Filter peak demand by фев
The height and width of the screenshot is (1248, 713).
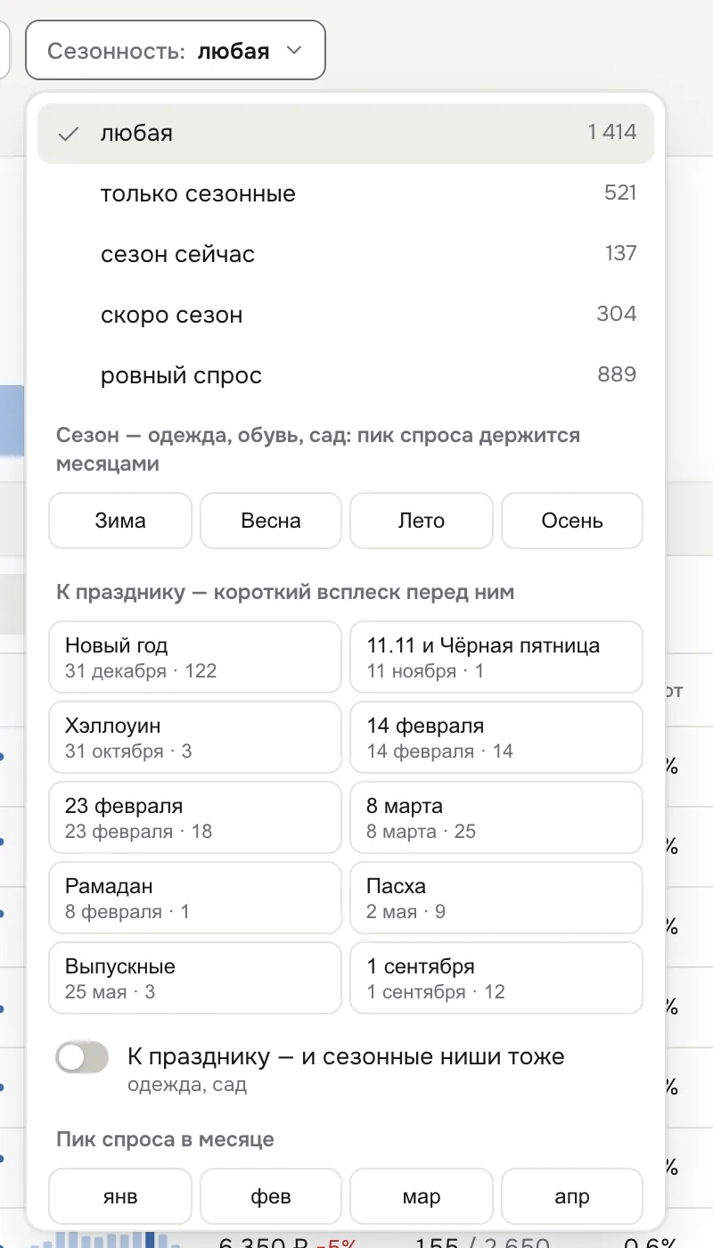tap(271, 1197)
